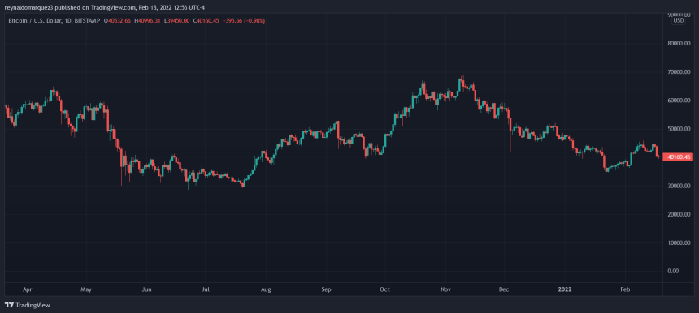This screenshot has width=699, height=313.
Task: Click the Dec label on time axis
Action: (x=505, y=289)
